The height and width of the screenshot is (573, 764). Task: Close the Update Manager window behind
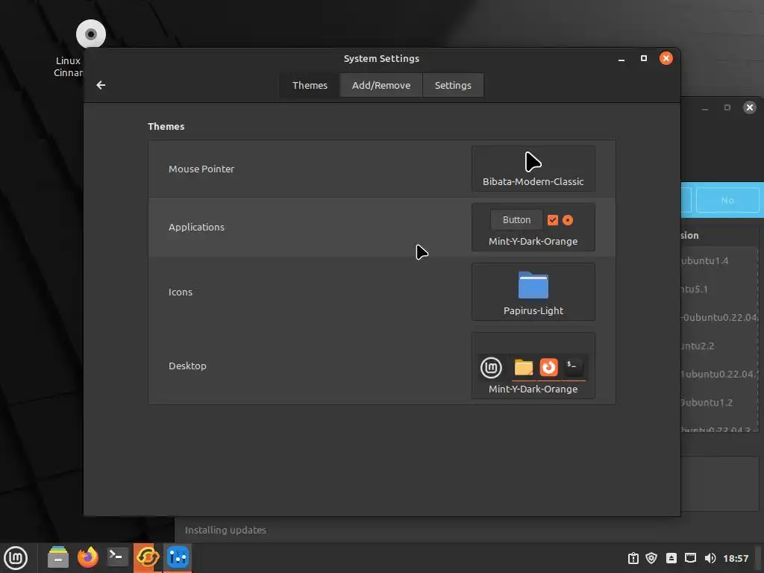coord(750,107)
